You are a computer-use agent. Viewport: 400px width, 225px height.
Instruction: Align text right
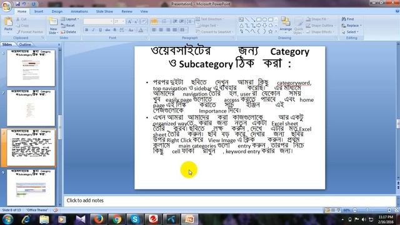[x=168, y=30]
